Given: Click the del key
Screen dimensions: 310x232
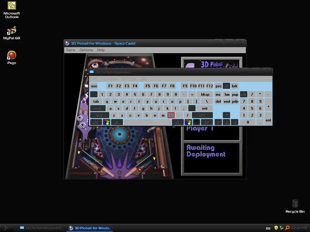Looking at the screenshot, I should click(x=218, y=101).
